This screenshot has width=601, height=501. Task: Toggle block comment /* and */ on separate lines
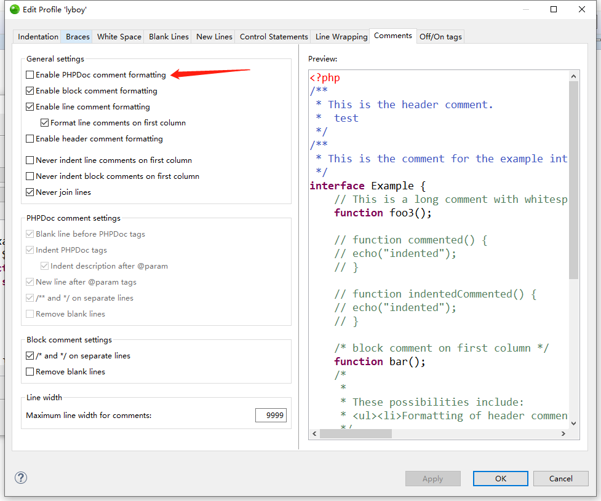[30, 356]
